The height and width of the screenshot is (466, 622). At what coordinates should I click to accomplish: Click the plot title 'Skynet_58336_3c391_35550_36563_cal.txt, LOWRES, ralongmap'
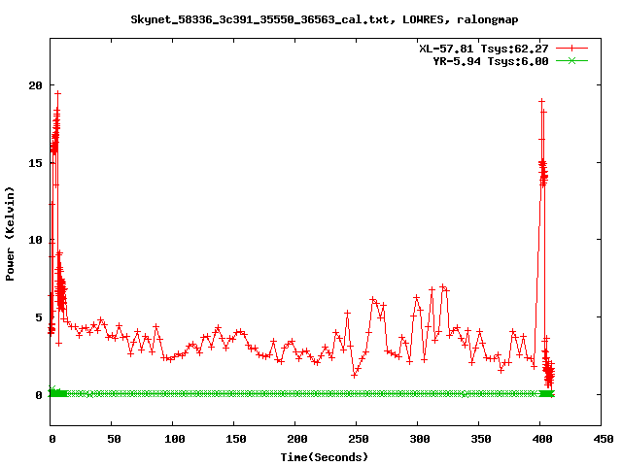point(324,19)
